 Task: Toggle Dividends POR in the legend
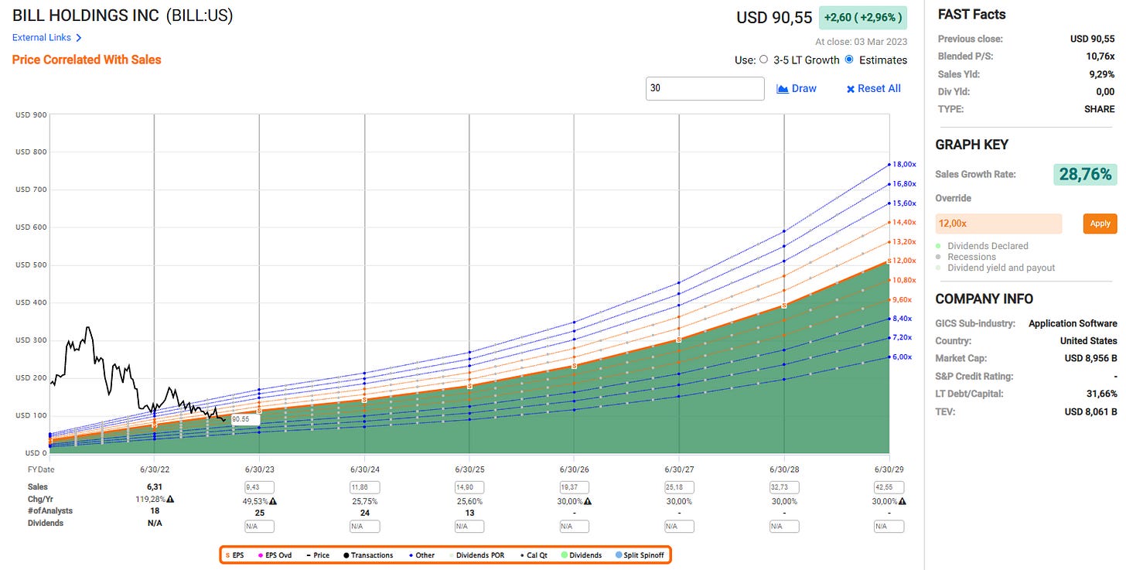[479, 555]
